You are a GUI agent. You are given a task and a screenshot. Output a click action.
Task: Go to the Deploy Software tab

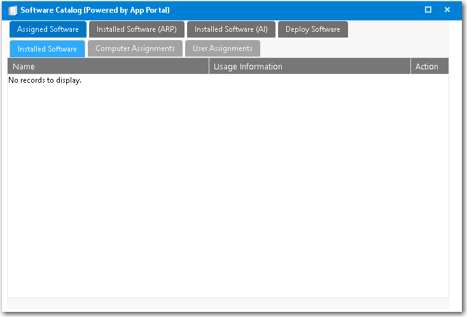point(312,29)
